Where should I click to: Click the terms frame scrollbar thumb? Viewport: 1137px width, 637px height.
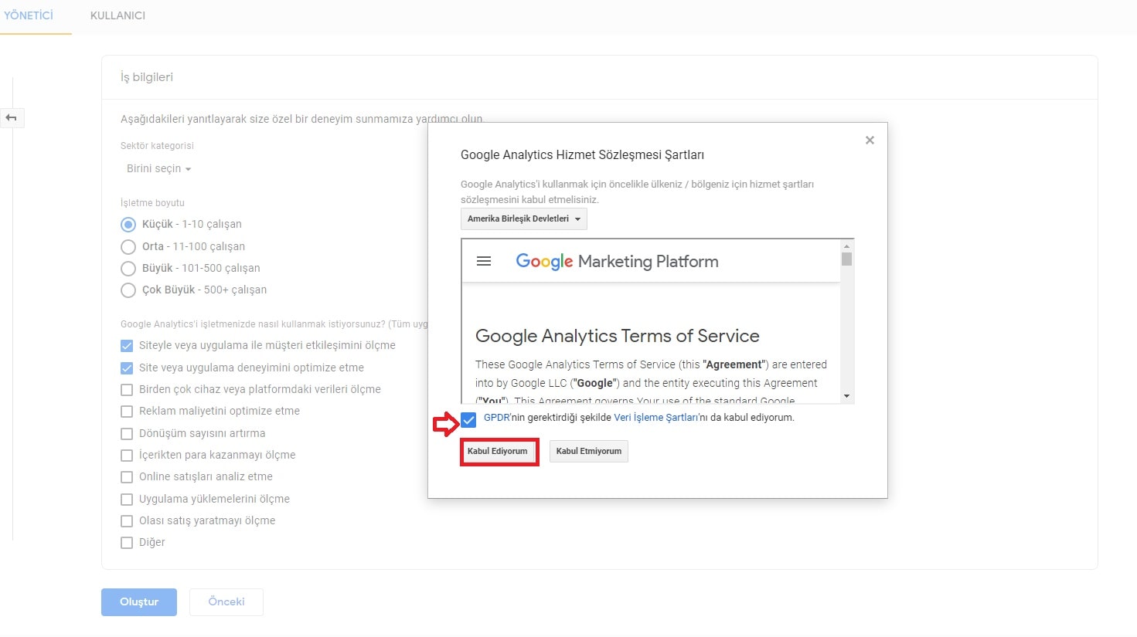(847, 259)
